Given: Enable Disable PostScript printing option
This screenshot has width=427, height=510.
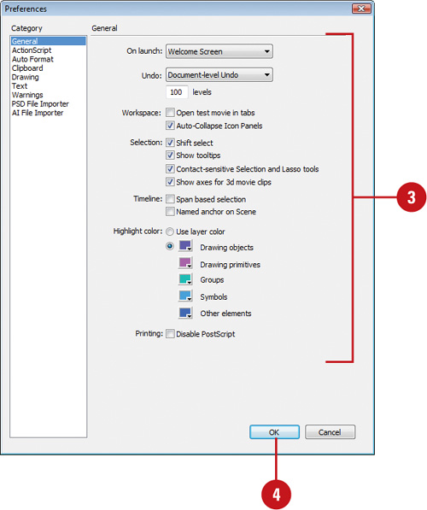Looking at the screenshot, I should [170, 334].
